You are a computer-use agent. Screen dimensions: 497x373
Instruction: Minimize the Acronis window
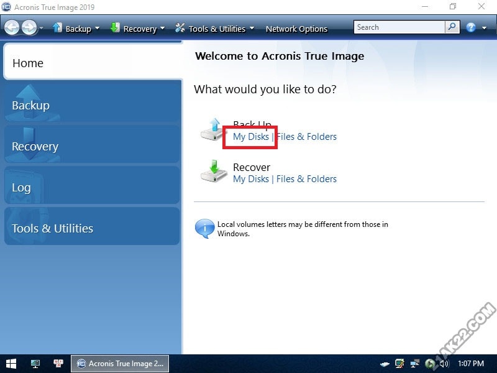pos(425,6)
